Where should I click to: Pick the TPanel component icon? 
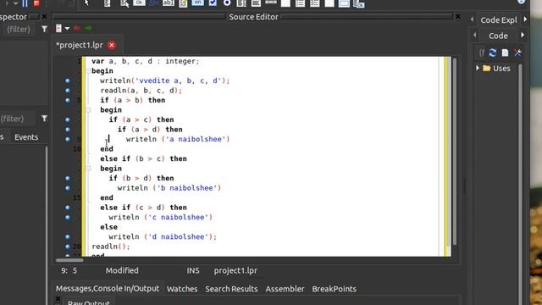pos(329,3)
